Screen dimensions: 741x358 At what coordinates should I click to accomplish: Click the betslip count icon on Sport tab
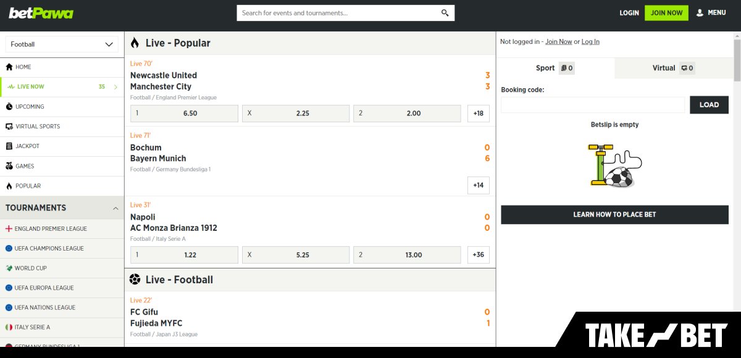click(x=567, y=68)
